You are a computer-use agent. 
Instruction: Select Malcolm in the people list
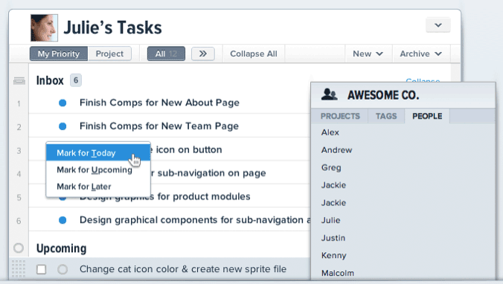click(x=338, y=273)
